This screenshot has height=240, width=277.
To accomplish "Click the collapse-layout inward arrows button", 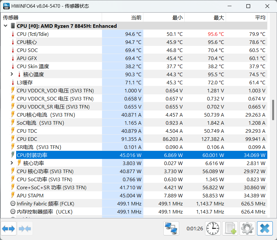I will pos(25,229).
